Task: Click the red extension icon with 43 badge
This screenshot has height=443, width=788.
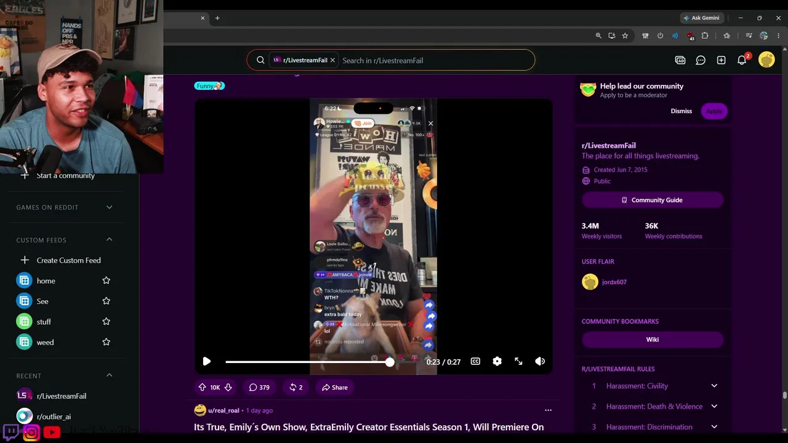Action: (x=690, y=36)
